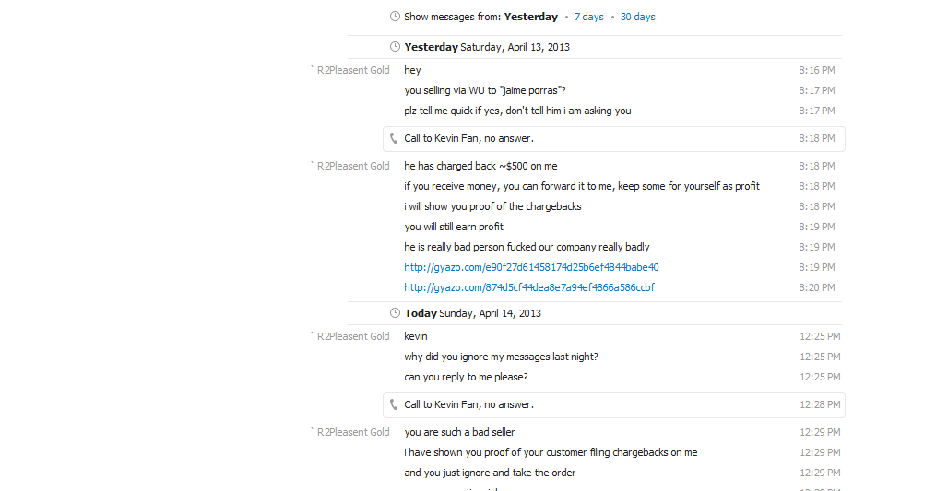The width and height of the screenshot is (948, 491).
Task: Show messages from the last 7 days
Action: 588,17
